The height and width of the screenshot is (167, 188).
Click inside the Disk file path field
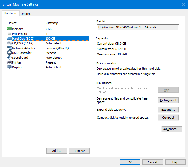[x=138, y=28]
